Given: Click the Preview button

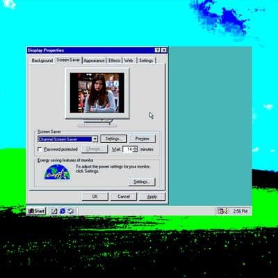Looking at the screenshot, I should [x=142, y=139].
